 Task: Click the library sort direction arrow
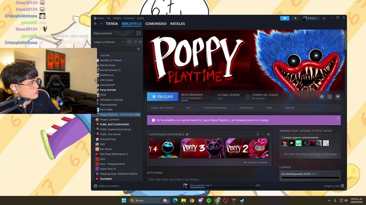point(129,42)
